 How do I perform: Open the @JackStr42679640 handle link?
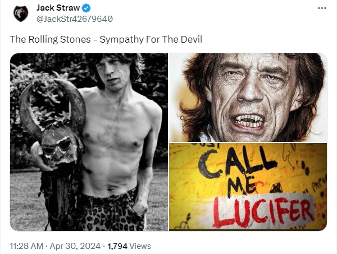[74, 19]
